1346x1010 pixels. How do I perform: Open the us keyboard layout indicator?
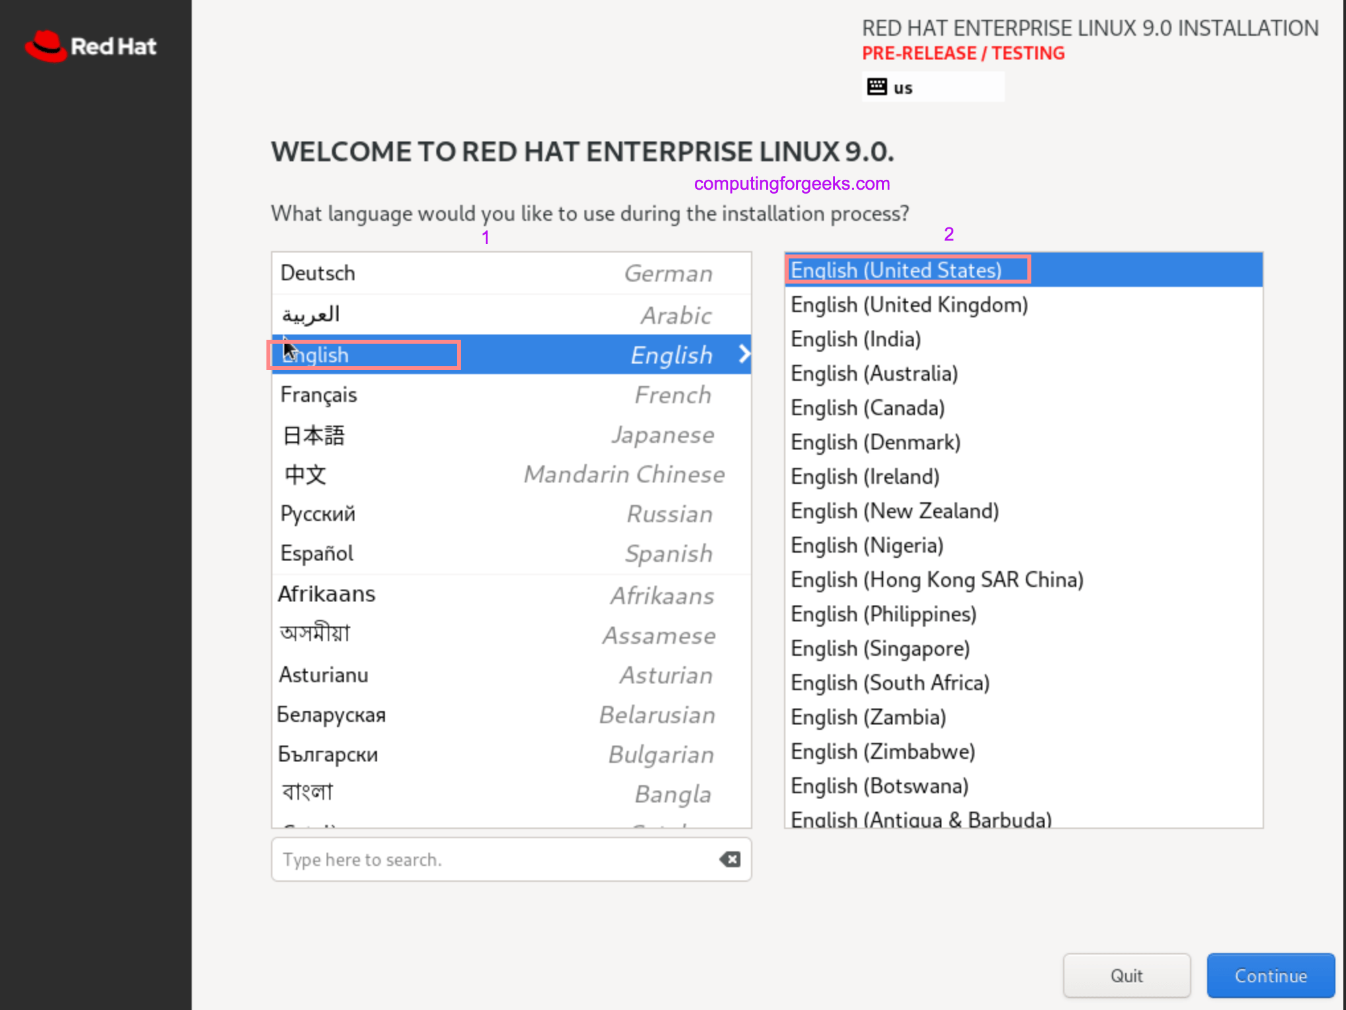click(933, 87)
